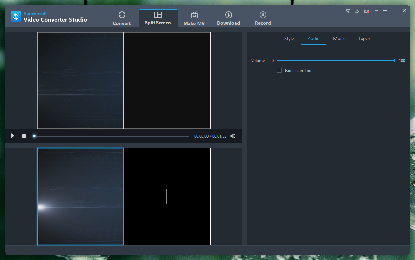Click the Volume slider track
This screenshot has height=260, width=415.
click(x=336, y=61)
